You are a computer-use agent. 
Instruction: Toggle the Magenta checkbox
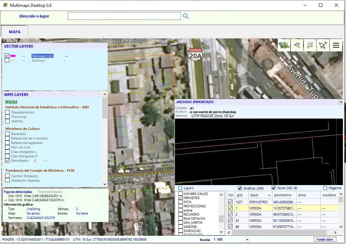tap(325, 188)
